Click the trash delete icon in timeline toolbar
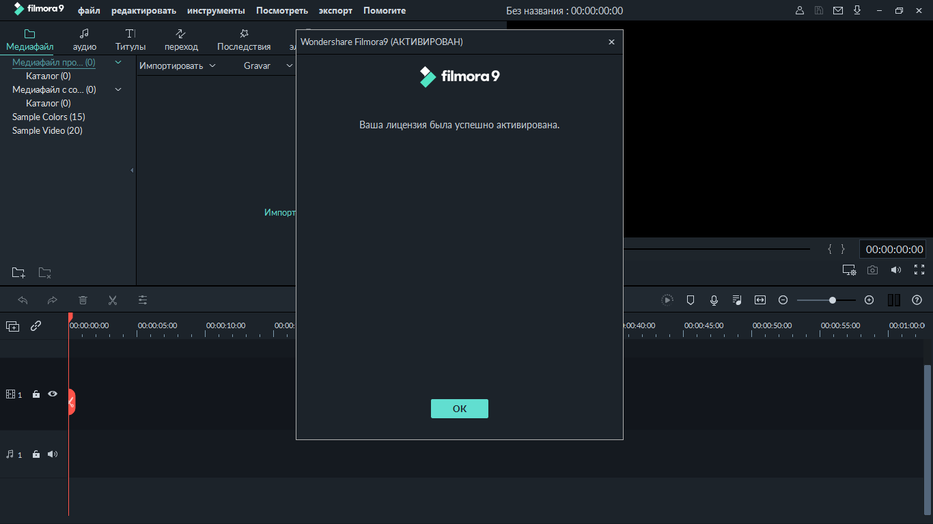 (83, 300)
